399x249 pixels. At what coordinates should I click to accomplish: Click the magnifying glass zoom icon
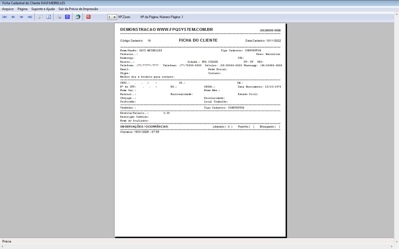pos(40,17)
